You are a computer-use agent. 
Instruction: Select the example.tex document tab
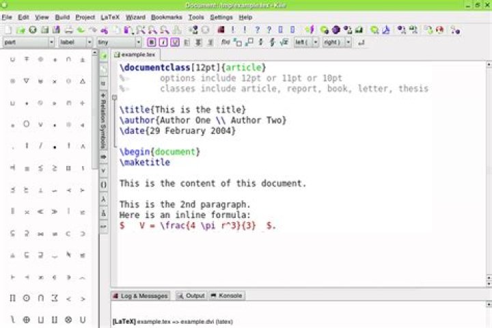(135, 55)
